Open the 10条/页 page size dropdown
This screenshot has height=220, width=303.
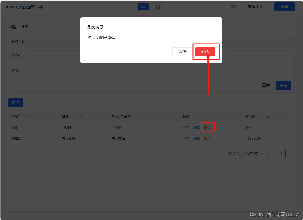(255, 153)
